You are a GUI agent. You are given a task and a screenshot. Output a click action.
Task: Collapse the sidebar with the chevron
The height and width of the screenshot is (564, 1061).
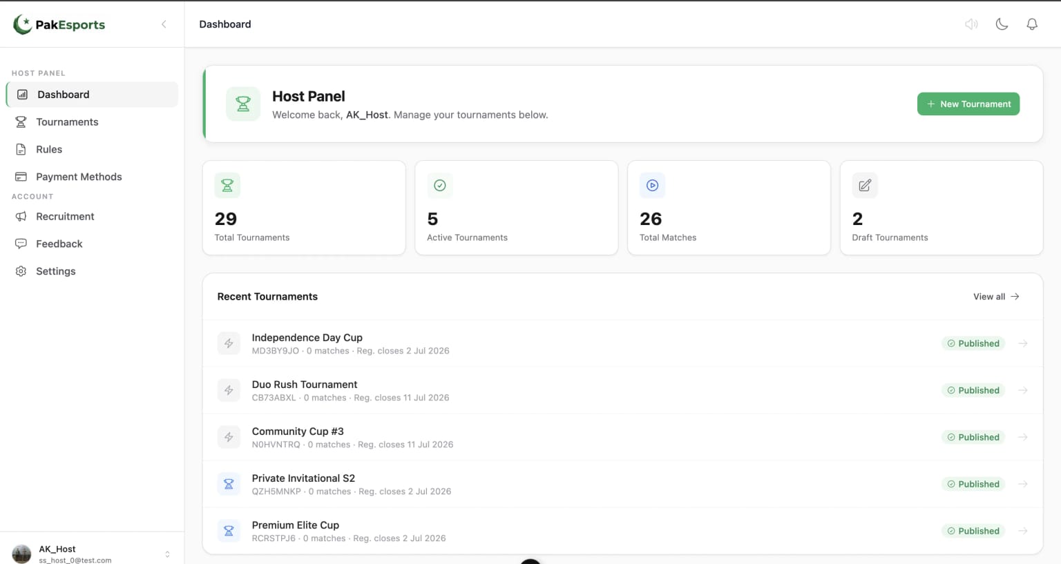tap(164, 24)
